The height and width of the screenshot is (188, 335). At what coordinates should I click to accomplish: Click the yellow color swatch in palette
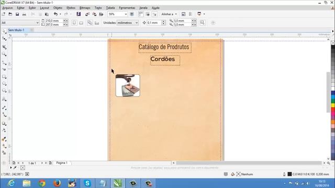pos(333,105)
